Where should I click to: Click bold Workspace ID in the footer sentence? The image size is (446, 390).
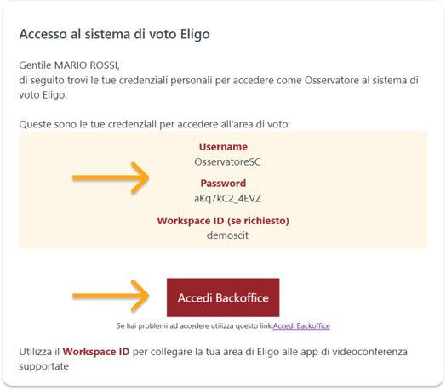point(96,352)
